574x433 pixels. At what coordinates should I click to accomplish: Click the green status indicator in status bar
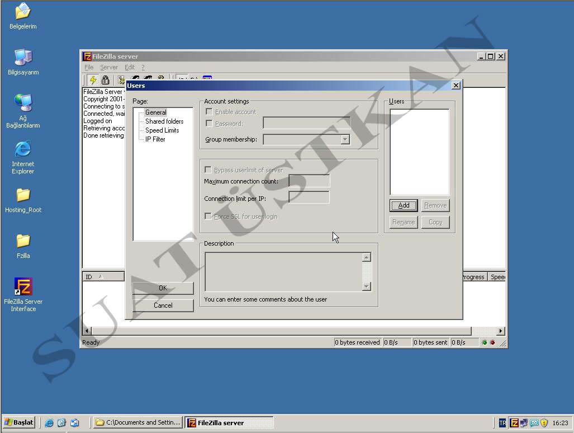[x=485, y=342]
